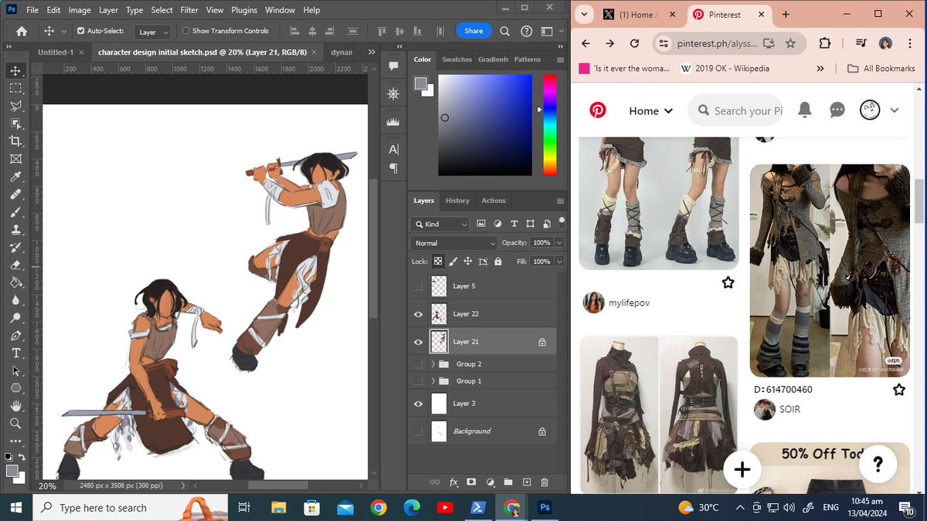Click inside the color picker field
The height and width of the screenshot is (521, 927).
(x=485, y=125)
